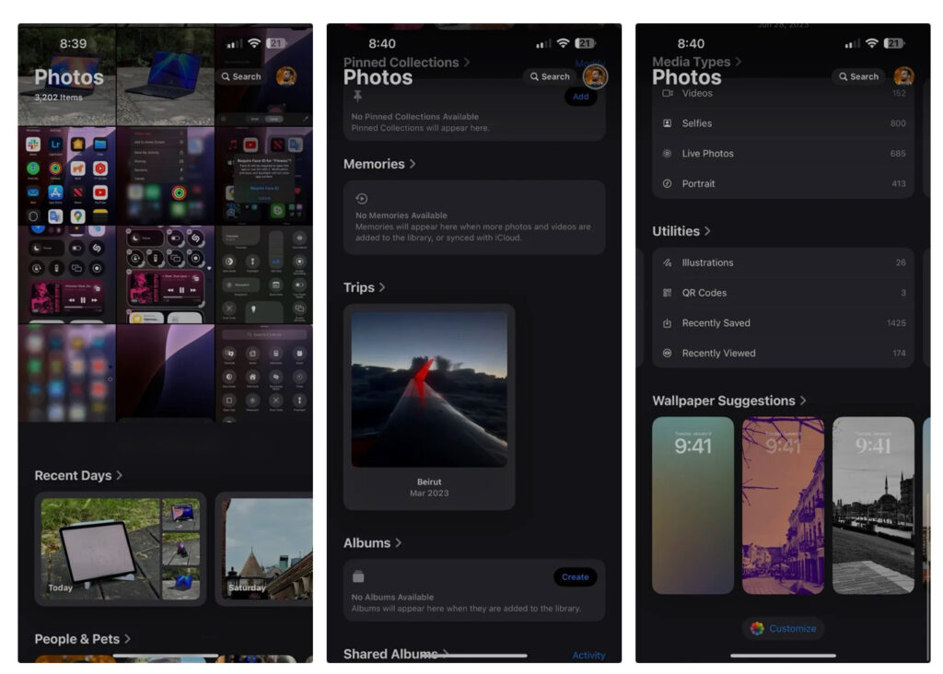Open the Beirut trip thumbnail

pos(429,389)
